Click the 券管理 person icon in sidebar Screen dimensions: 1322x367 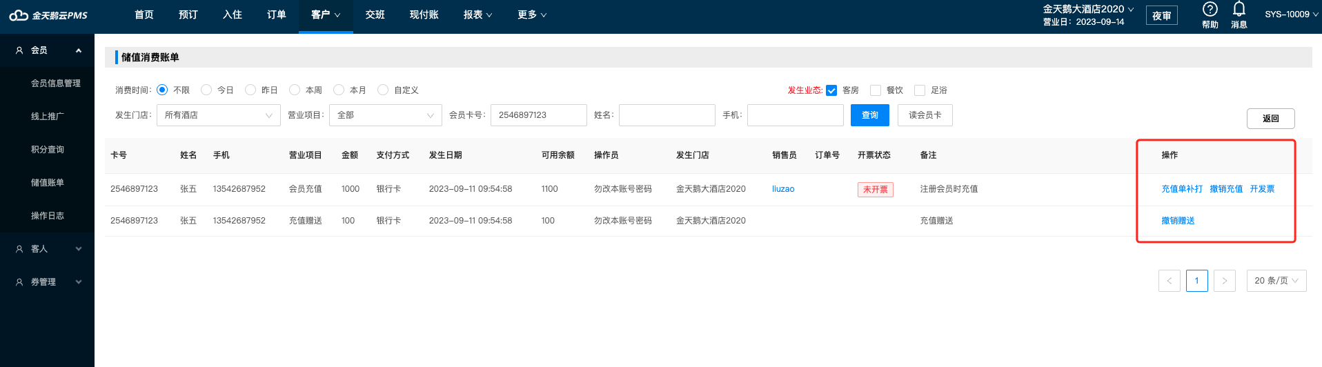click(x=19, y=282)
